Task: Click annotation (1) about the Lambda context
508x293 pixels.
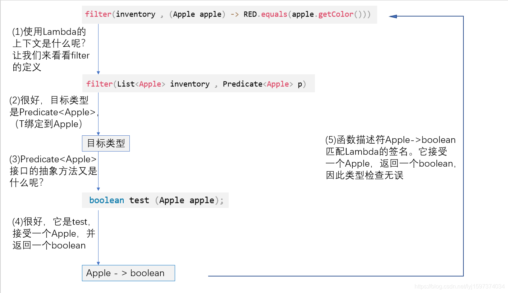Action: 51,49
